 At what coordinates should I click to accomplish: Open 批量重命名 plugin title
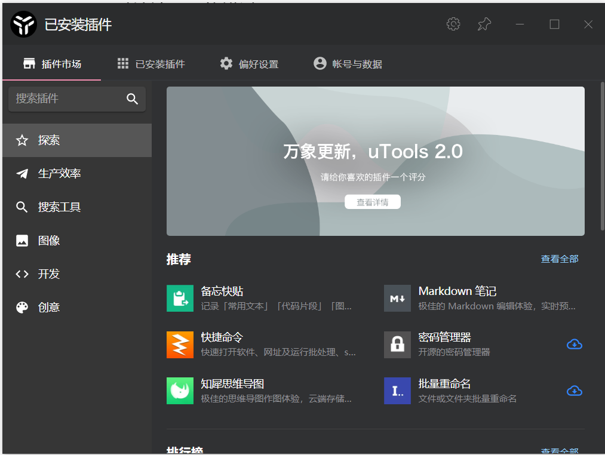click(x=444, y=383)
